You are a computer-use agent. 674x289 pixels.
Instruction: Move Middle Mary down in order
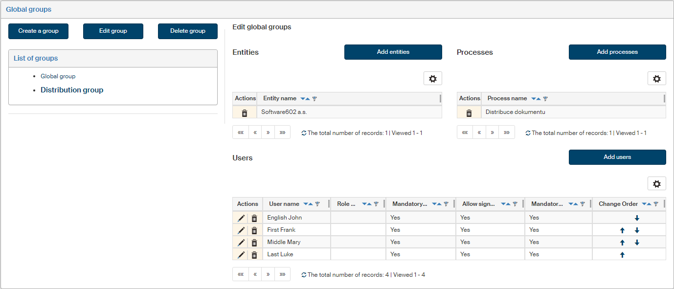(637, 243)
